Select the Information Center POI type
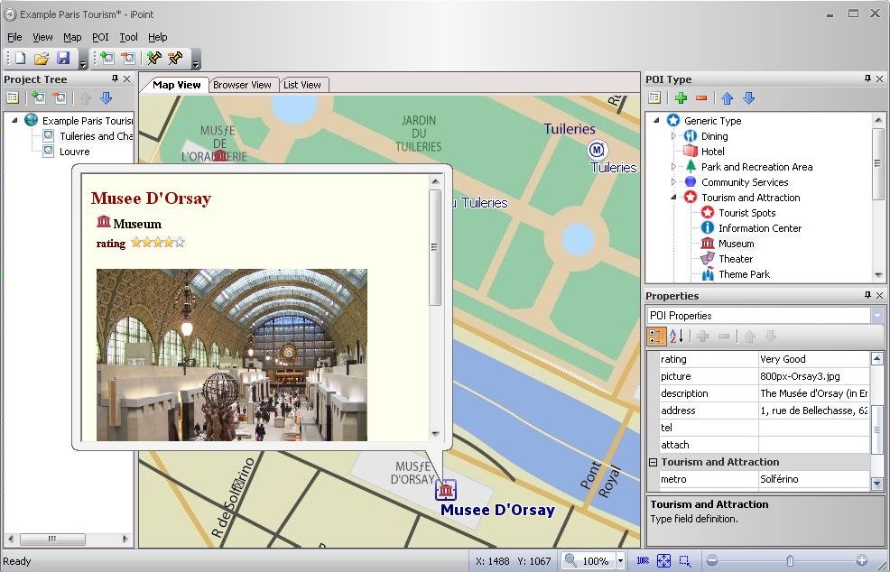This screenshot has width=890, height=572. [x=760, y=228]
